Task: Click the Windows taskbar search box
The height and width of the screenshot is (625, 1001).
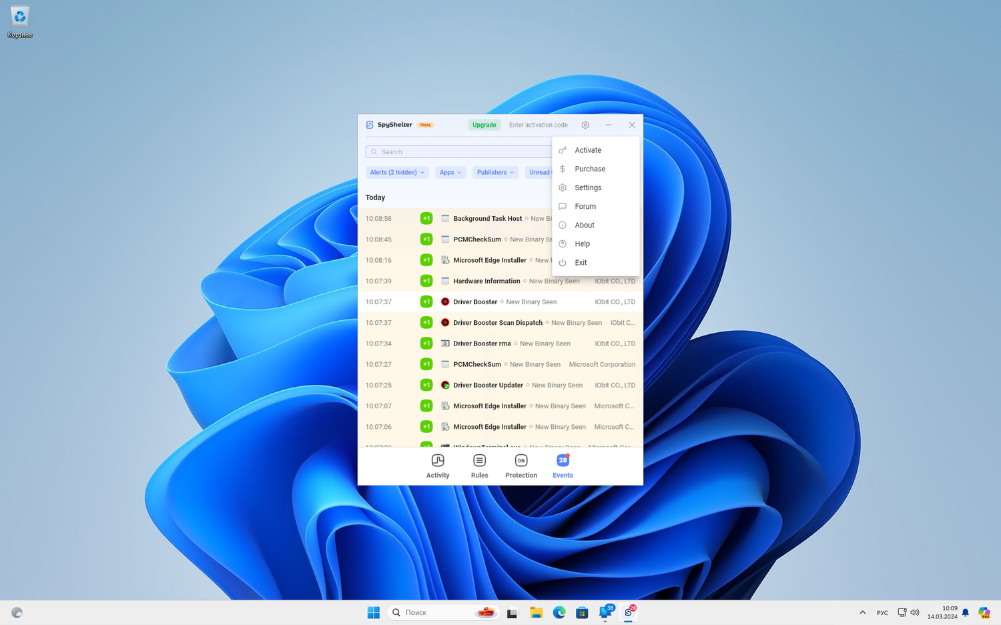Action: 444,612
